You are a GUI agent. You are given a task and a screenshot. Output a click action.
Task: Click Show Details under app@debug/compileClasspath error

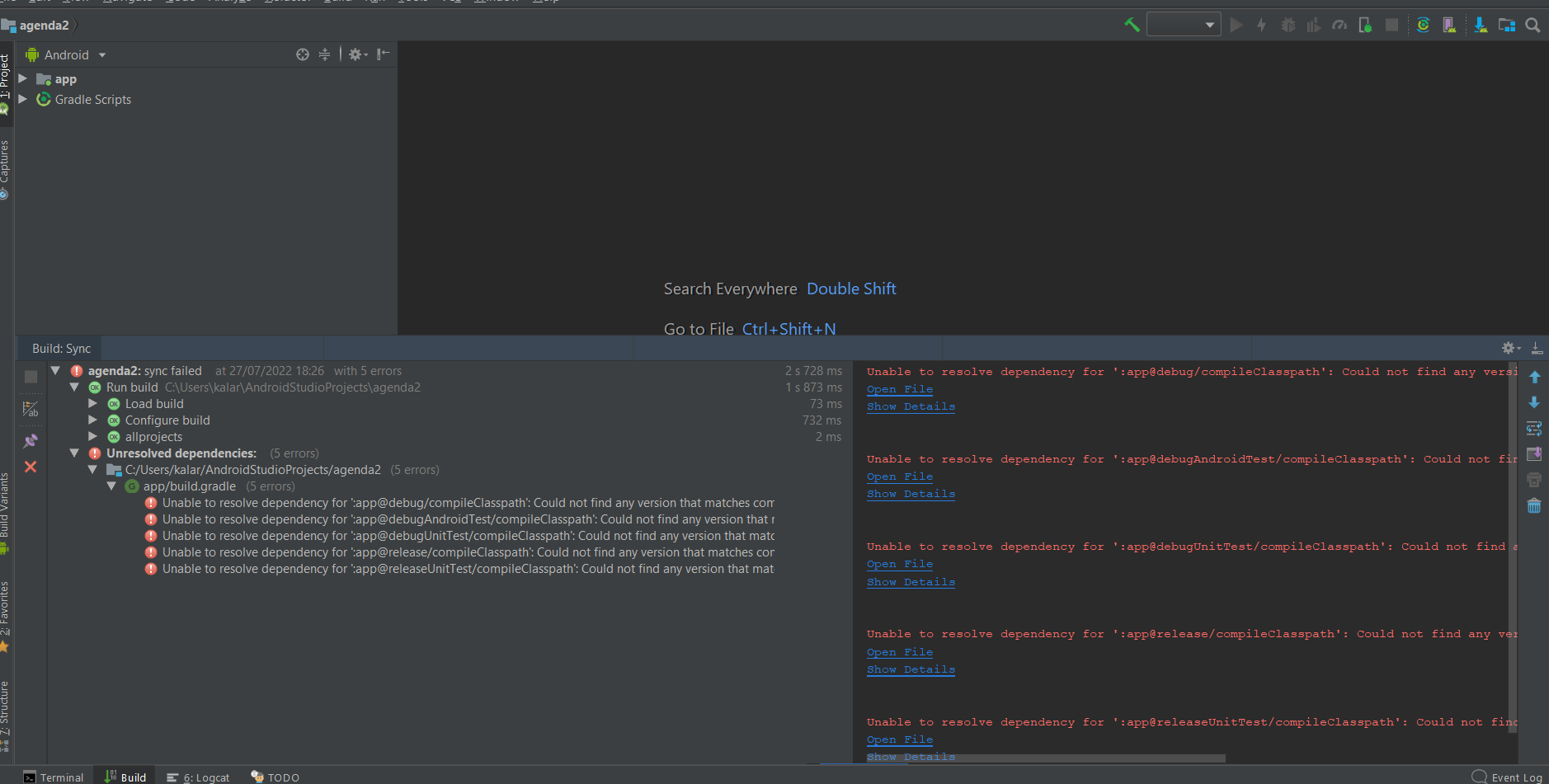(x=911, y=406)
